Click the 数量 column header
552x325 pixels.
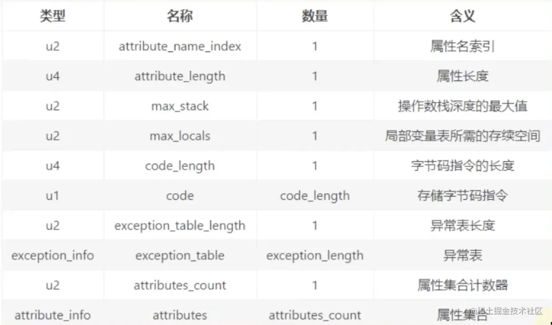[x=315, y=16]
